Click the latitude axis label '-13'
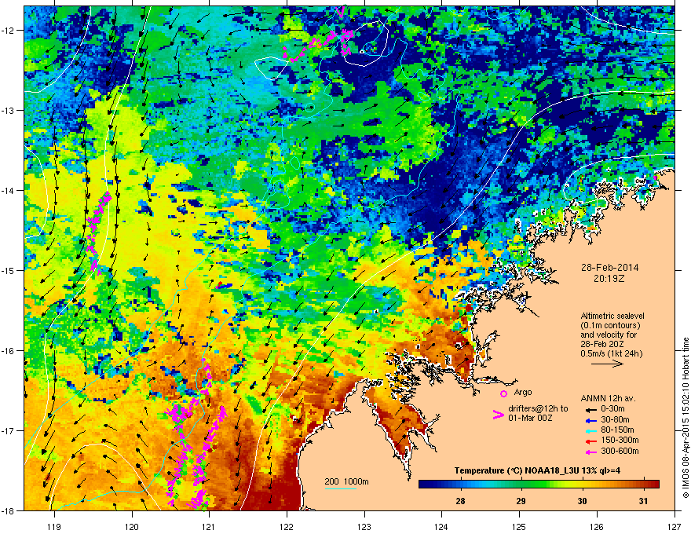691x534 pixels. (9, 110)
